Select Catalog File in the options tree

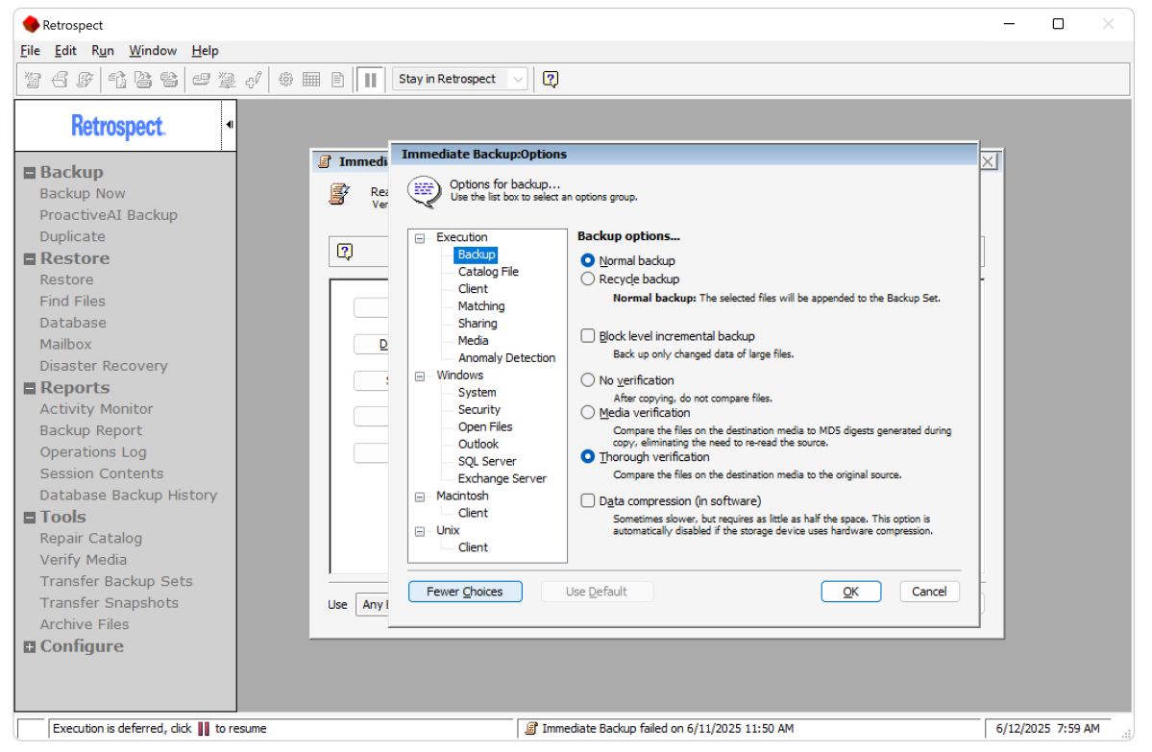(x=489, y=272)
